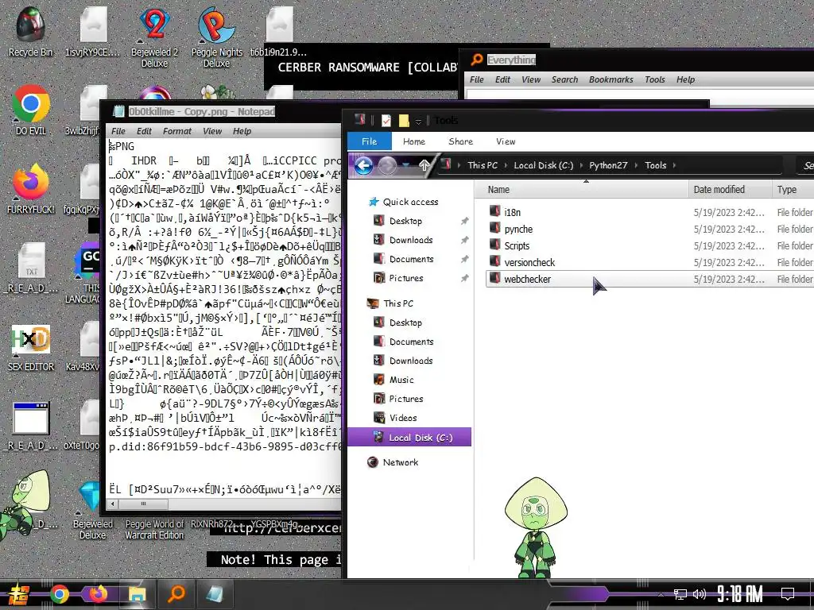Viewport: 814px width, 610px height.
Task: Open Notepad's Edit menu
Action: [144, 131]
